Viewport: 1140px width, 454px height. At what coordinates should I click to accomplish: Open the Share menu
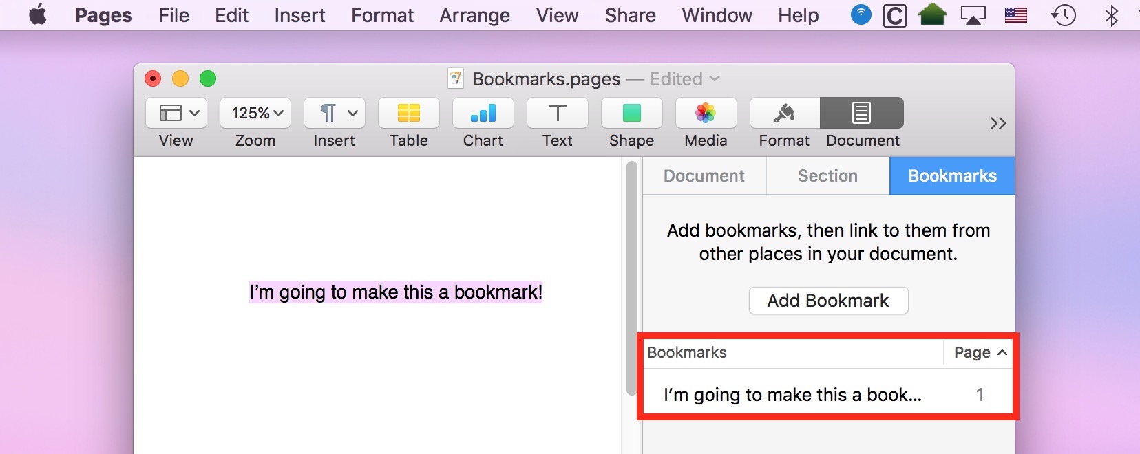click(630, 15)
